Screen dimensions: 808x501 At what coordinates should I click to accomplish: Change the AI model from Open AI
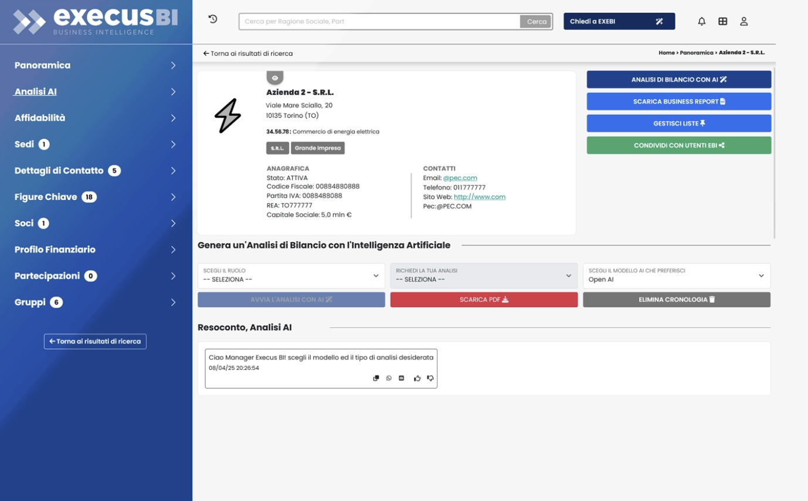[677, 276]
